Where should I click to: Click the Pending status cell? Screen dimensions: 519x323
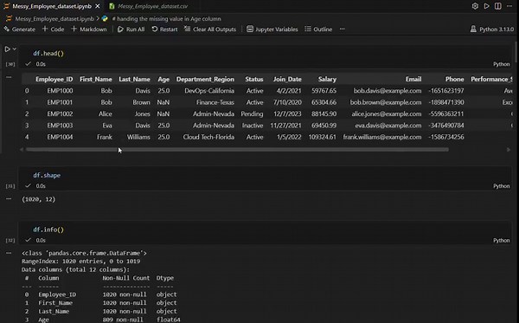252,114
